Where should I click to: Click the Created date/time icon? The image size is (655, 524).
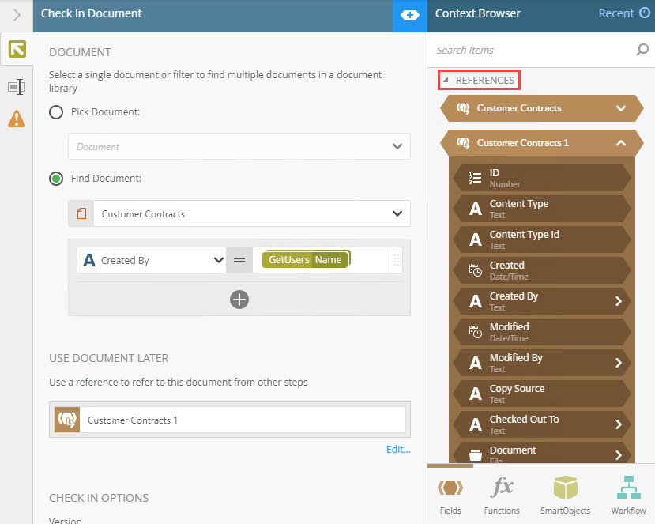tap(475, 270)
